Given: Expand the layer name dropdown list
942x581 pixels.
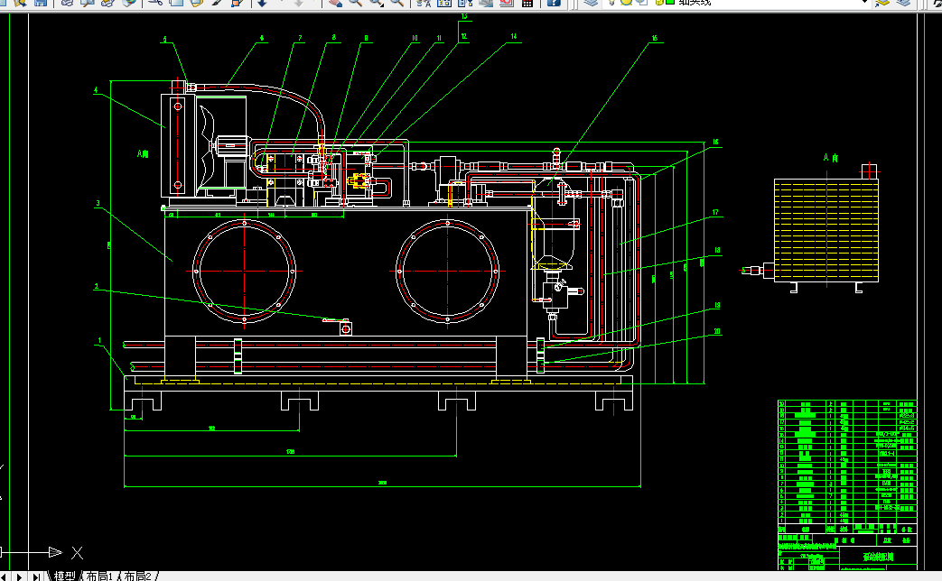Looking at the screenshot, I should (x=864, y=3).
